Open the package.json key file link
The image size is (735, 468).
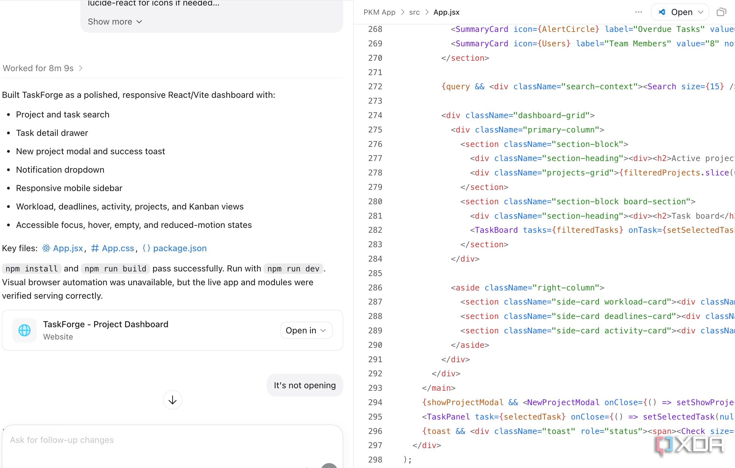point(180,248)
